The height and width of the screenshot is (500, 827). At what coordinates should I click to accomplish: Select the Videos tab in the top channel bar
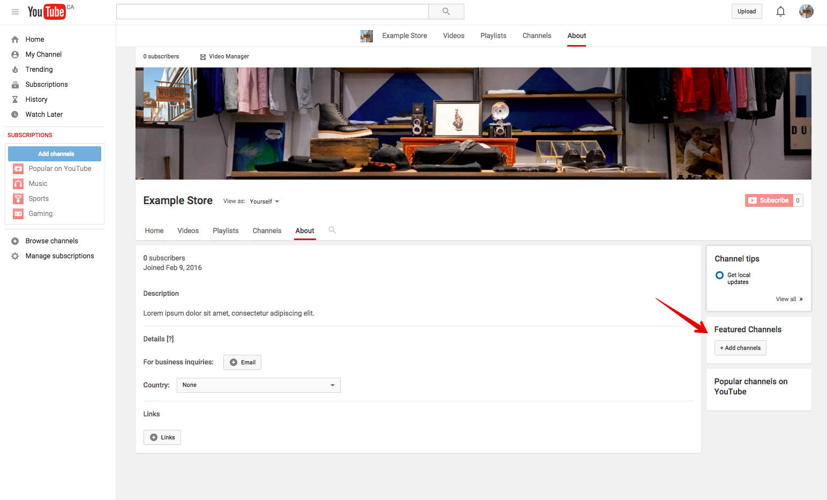(454, 36)
